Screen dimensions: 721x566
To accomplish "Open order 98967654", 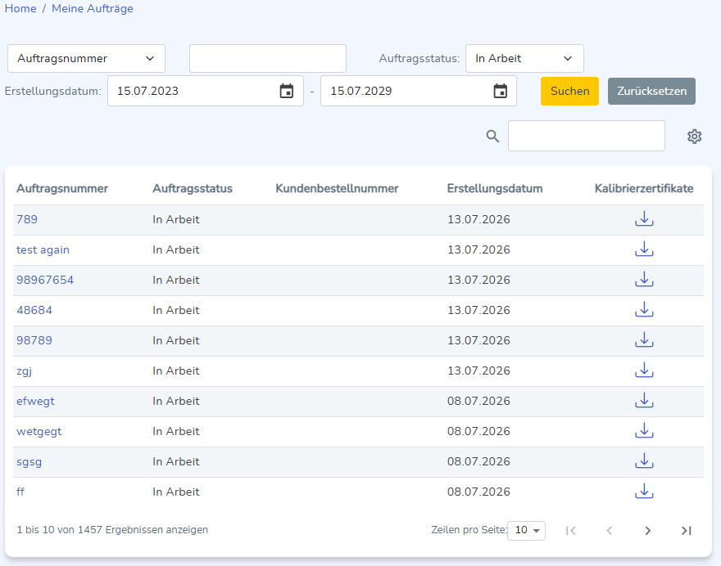I will click(45, 280).
